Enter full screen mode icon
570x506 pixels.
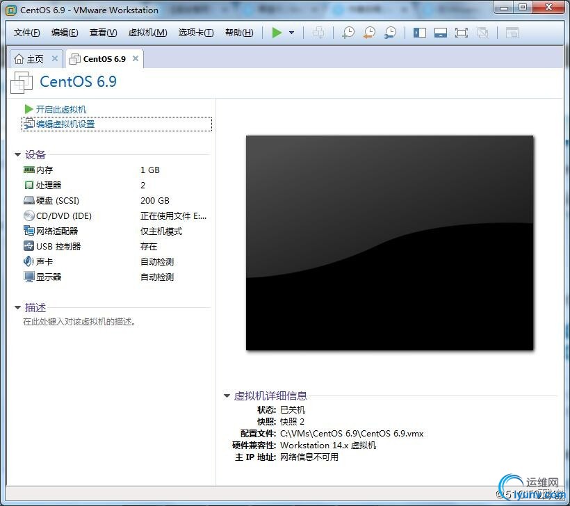click(462, 33)
